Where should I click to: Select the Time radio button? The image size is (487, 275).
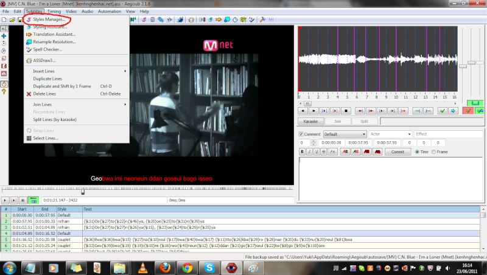[417, 151]
